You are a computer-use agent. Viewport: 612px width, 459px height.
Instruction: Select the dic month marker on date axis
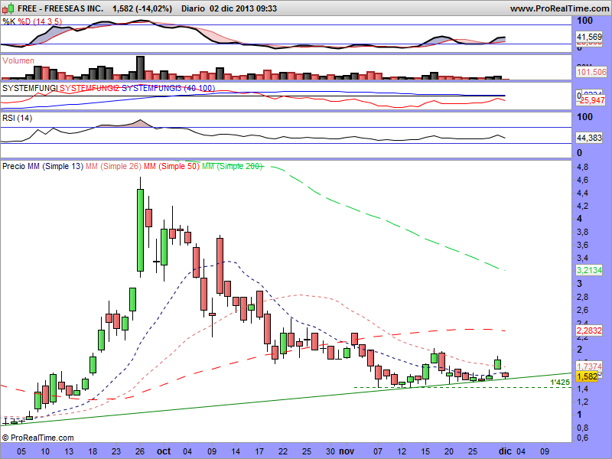tap(505, 451)
